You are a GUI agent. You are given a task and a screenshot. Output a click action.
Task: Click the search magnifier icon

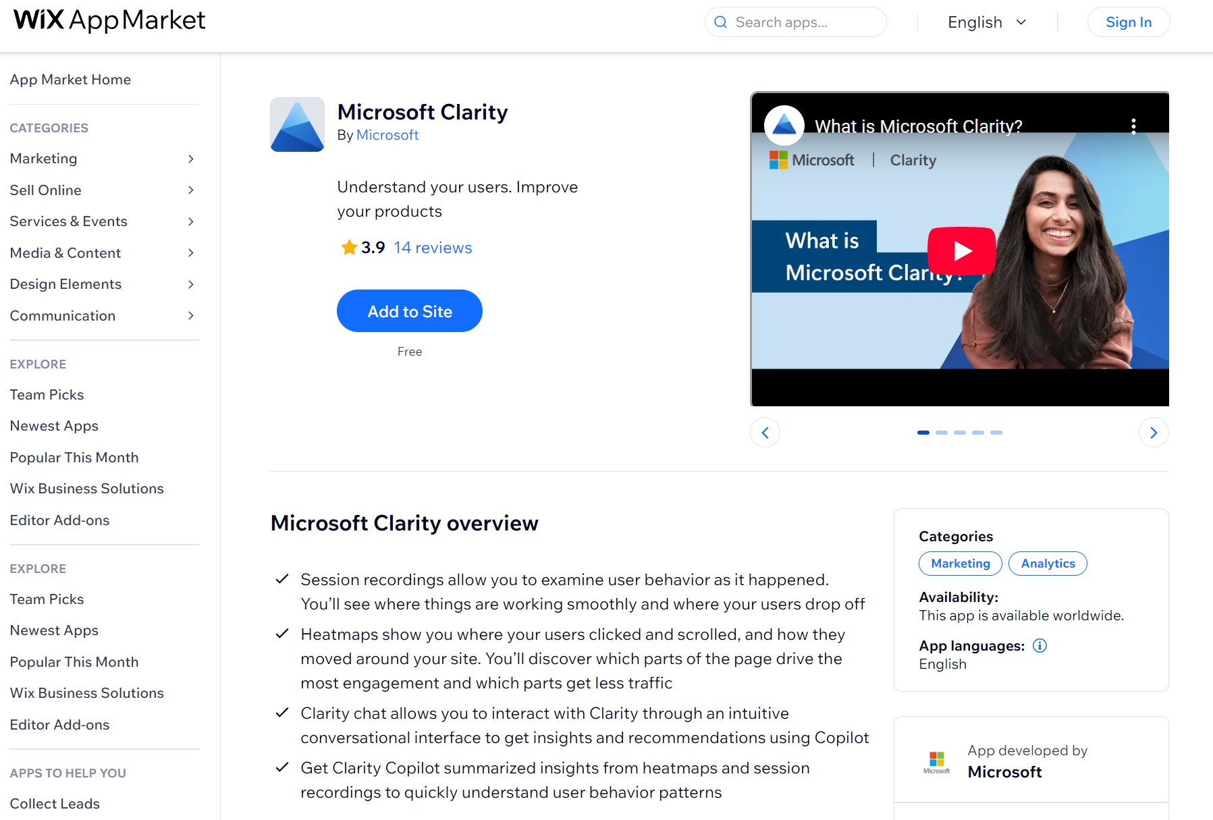[x=720, y=22]
